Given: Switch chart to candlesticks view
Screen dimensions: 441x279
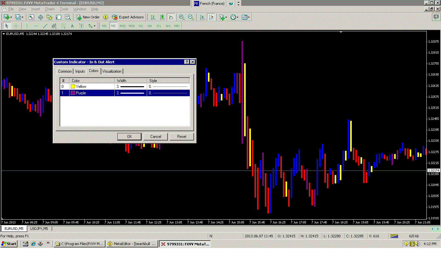Looking at the screenshot, I should click(x=162, y=17).
